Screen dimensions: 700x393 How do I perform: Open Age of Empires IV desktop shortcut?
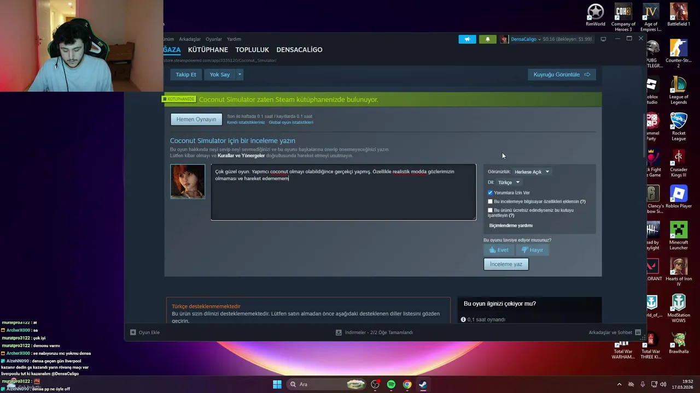click(x=651, y=17)
